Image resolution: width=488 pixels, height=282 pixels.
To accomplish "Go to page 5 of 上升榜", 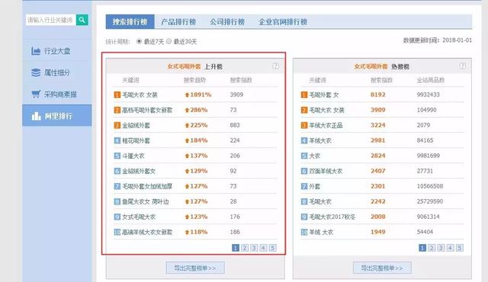I will point(273,248).
